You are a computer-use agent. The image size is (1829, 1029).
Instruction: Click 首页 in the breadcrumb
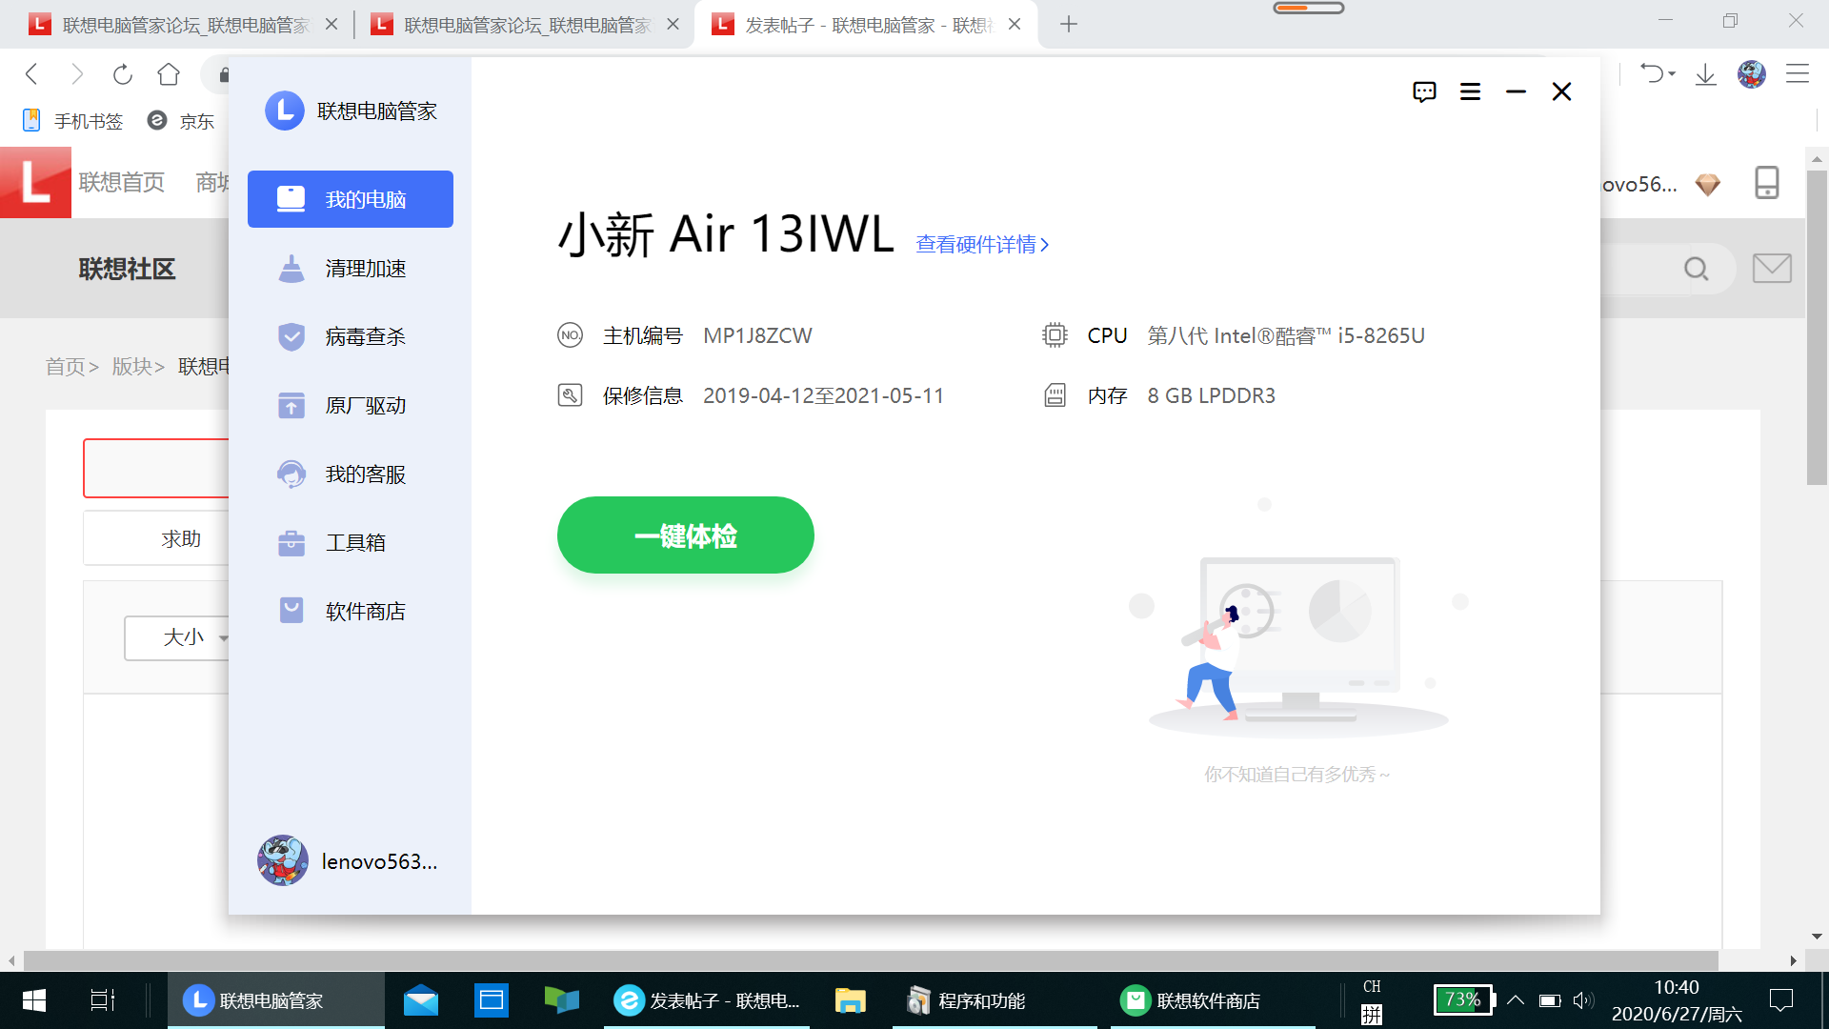66,367
